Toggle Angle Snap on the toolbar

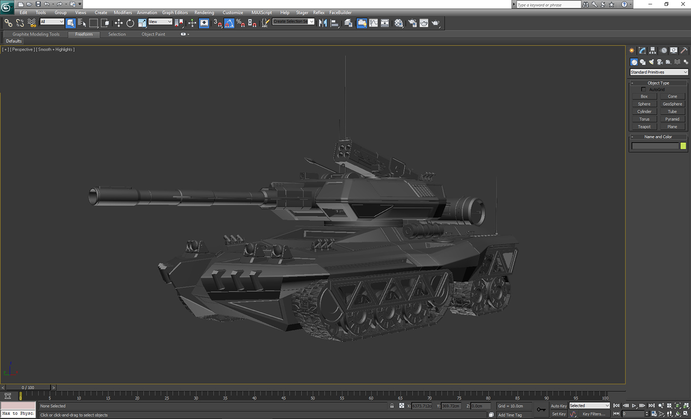click(229, 23)
